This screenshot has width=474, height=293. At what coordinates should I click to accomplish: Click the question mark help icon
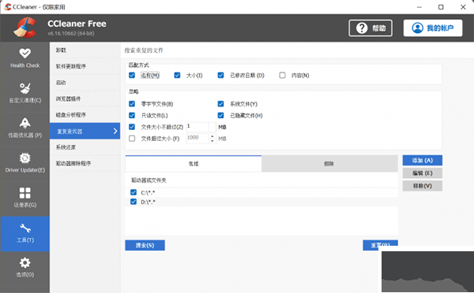click(362, 28)
